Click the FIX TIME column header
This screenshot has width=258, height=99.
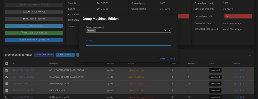click(111, 64)
